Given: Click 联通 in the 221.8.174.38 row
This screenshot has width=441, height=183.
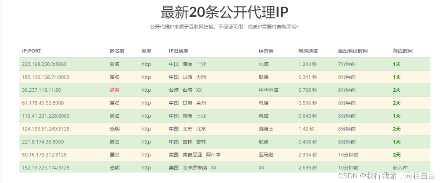Looking at the screenshot, I should 264,142.
